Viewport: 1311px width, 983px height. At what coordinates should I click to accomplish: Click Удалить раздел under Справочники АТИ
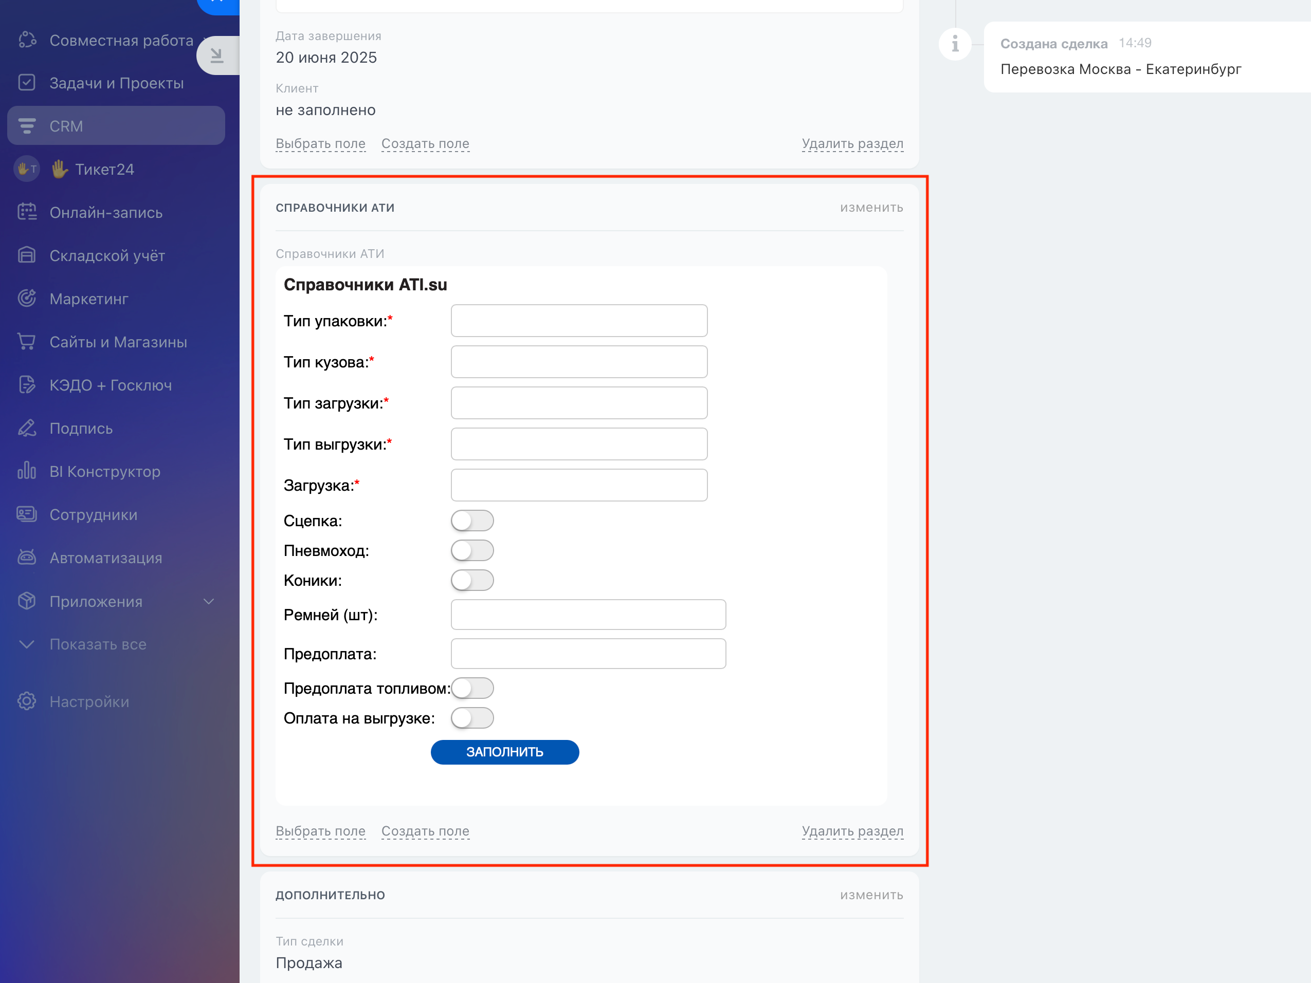(852, 831)
